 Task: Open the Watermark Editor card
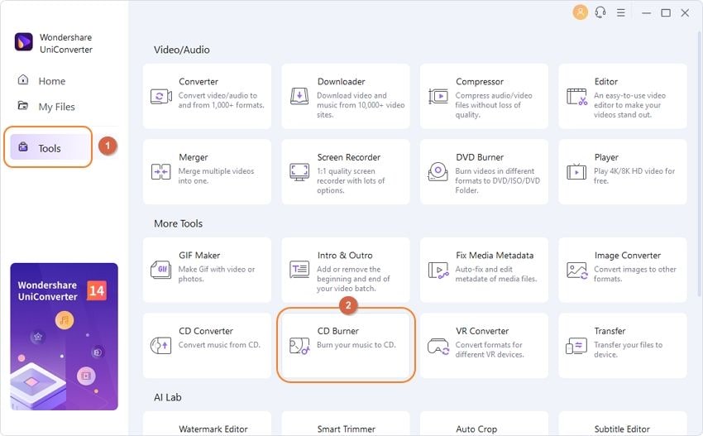pos(207,424)
